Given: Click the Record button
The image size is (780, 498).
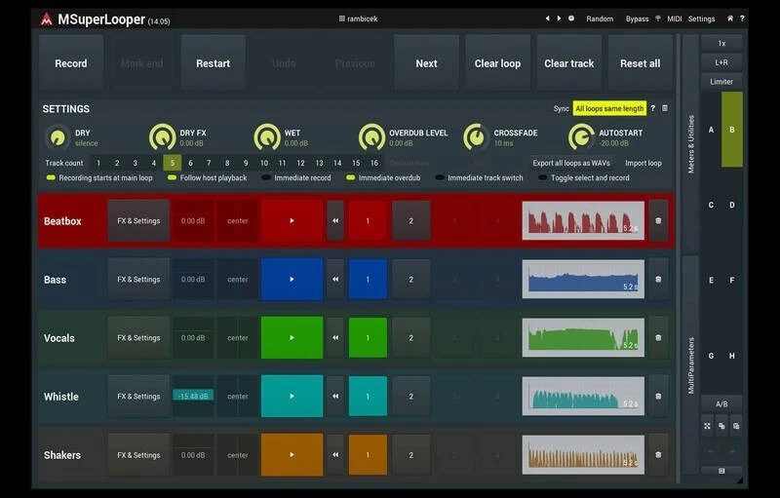Looking at the screenshot, I should pyautogui.click(x=70, y=63).
